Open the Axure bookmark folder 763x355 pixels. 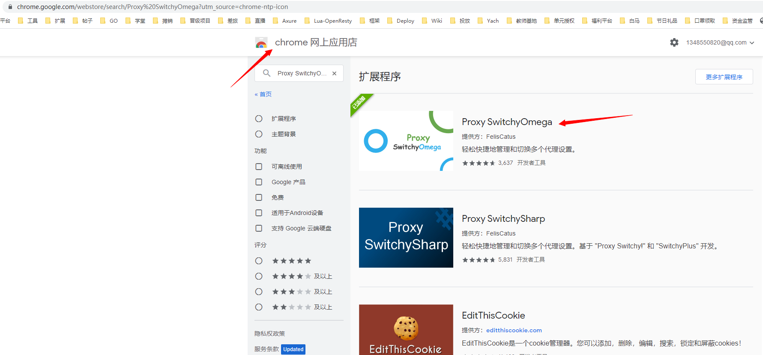[x=285, y=21]
